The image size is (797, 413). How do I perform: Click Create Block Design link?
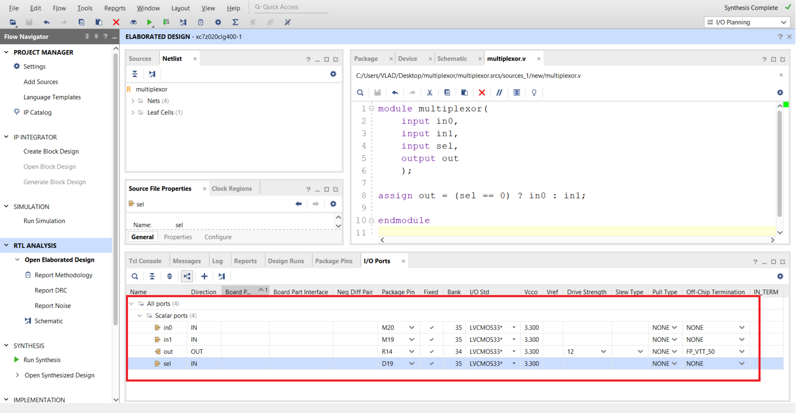coord(51,151)
